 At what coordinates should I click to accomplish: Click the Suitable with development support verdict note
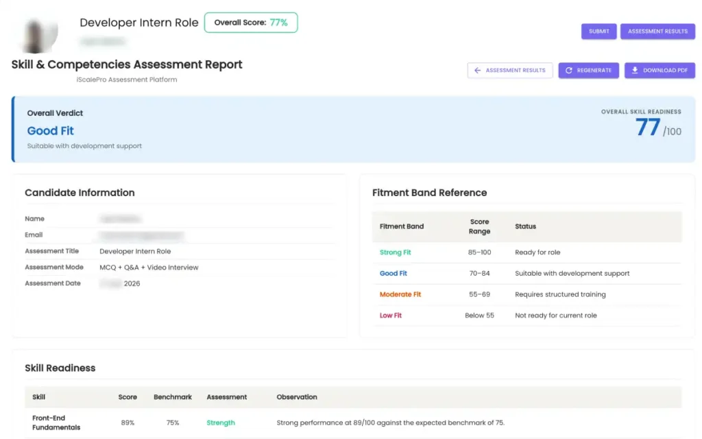84,146
